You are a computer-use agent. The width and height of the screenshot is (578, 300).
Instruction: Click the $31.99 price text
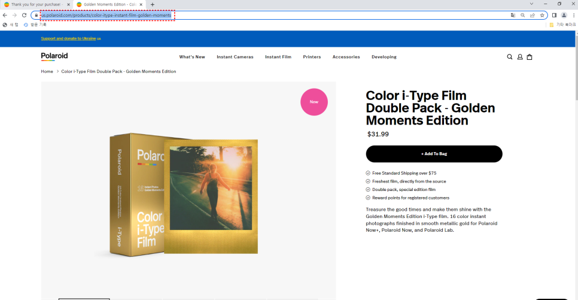(378, 134)
